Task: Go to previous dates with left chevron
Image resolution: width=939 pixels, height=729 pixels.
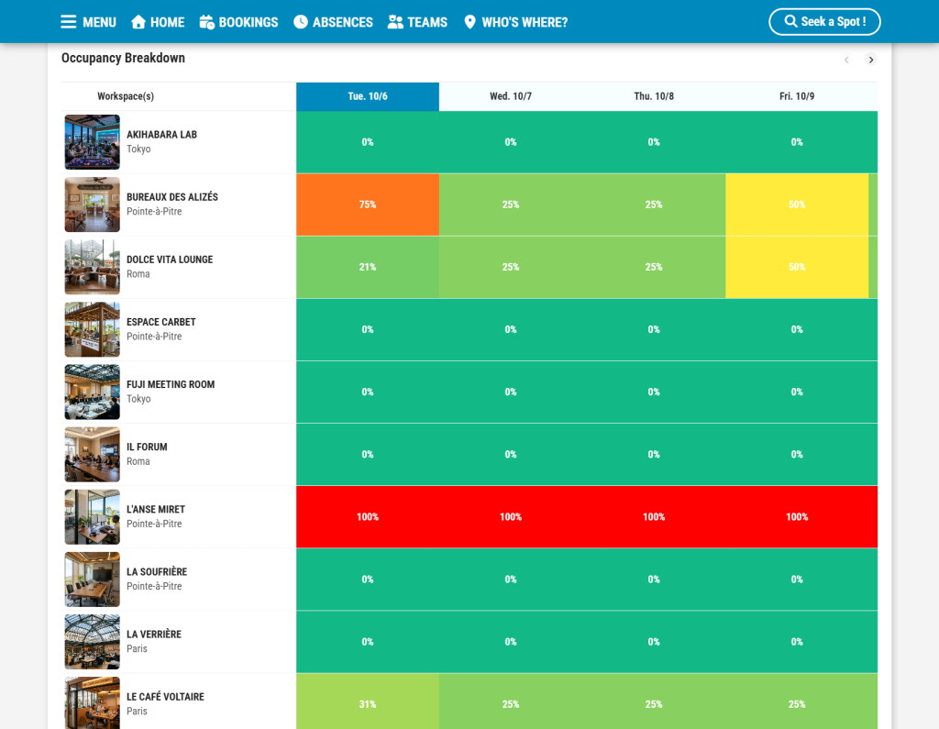Action: coord(846,60)
